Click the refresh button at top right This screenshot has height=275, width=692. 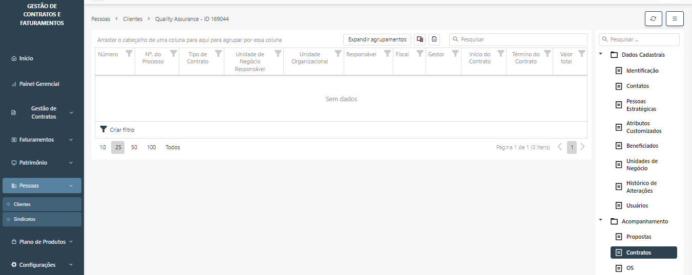click(653, 18)
